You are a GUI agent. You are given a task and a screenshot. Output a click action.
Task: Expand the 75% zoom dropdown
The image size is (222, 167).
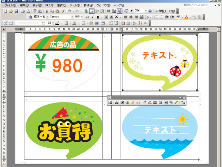point(145,12)
